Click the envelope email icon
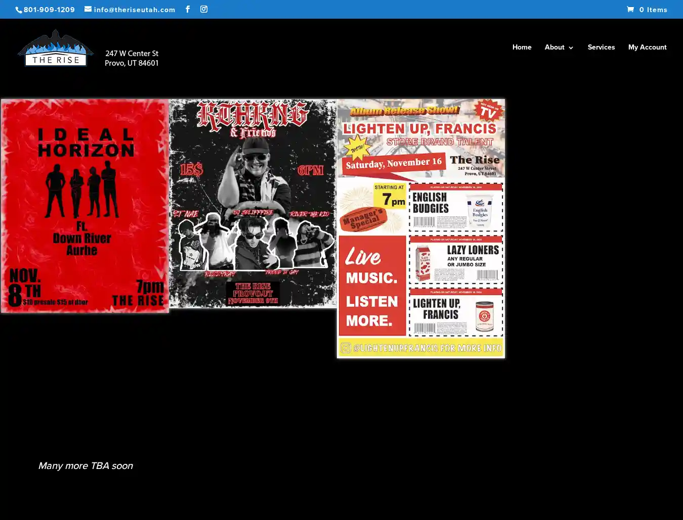Viewport: 683px width, 520px height. (x=88, y=9)
